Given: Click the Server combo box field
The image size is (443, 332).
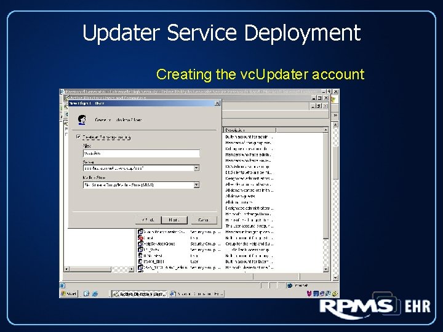Looking at the screenshot, I should (142, 168).
